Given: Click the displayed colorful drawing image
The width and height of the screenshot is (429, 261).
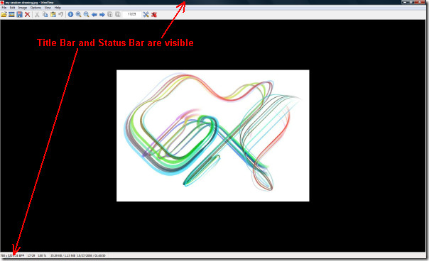Looking at the screenshot, I should pos(213,136).
